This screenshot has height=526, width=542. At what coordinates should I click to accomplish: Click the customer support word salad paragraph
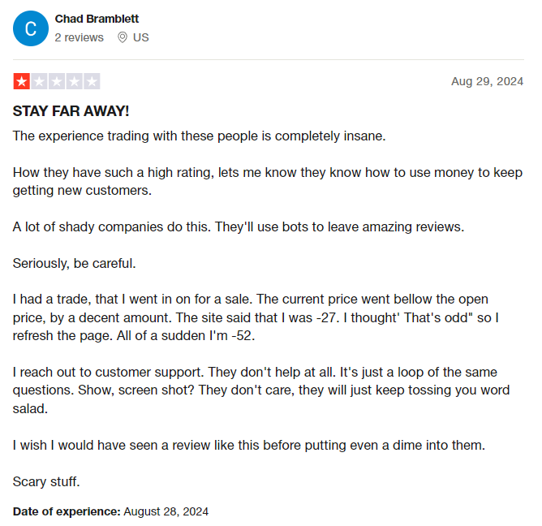[261, 390]
